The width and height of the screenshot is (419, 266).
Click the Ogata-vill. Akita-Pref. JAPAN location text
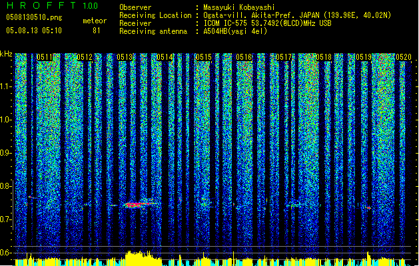coord(297,15)
